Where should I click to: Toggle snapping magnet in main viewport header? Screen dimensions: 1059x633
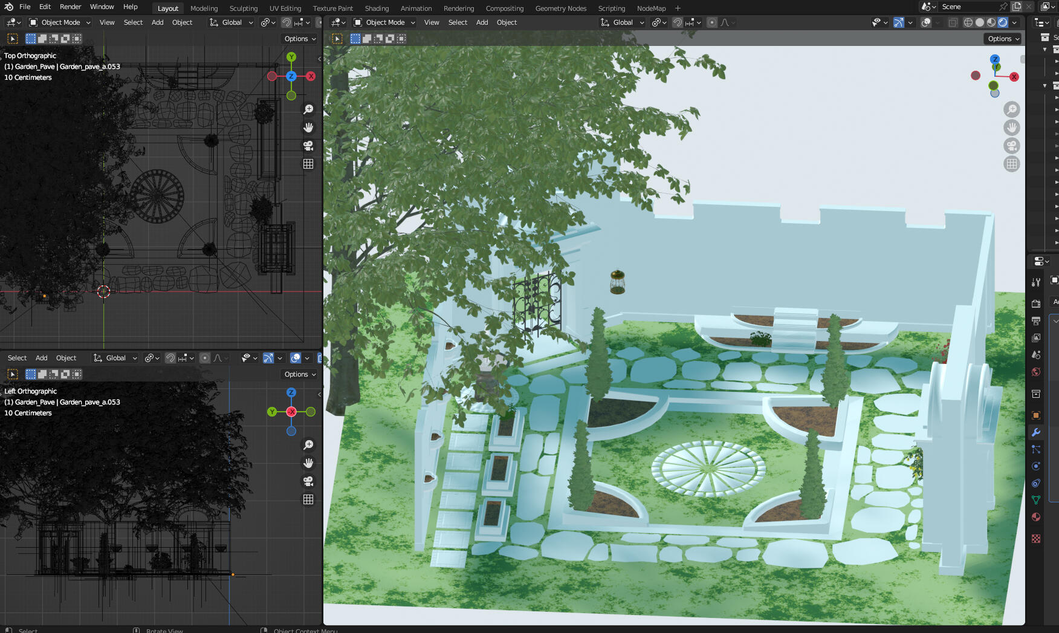click(678, 22)
